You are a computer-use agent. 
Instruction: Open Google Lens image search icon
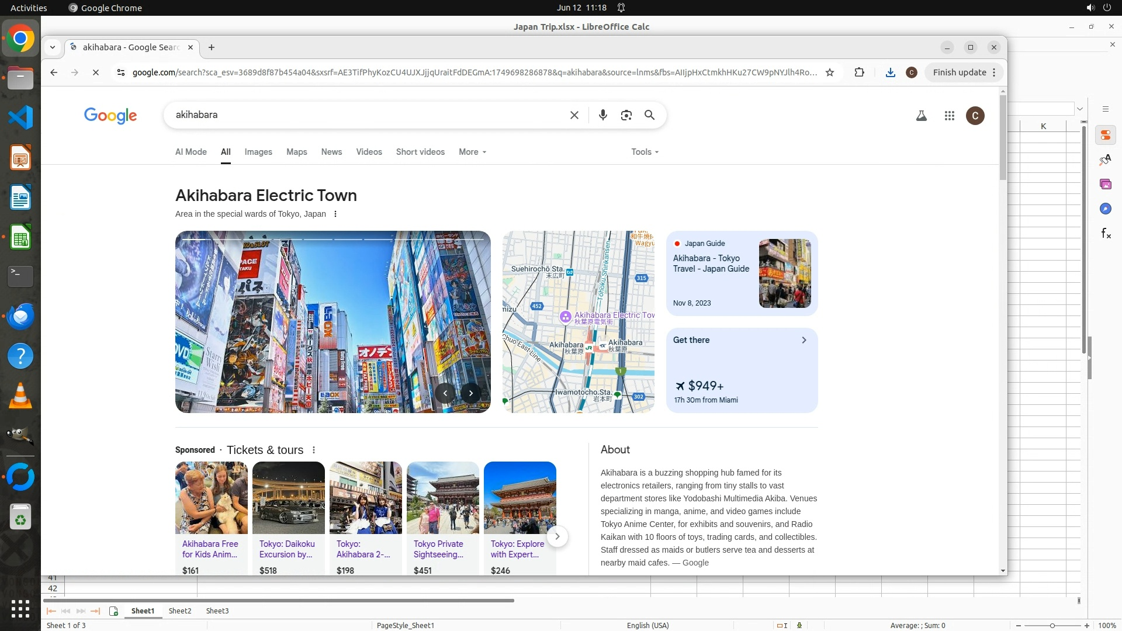click(626, 115)
